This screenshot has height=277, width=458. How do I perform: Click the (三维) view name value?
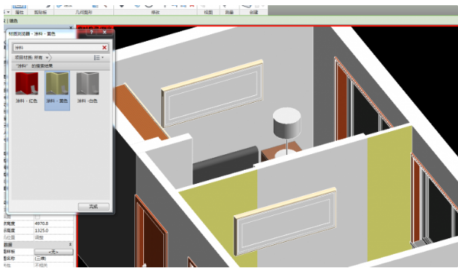pos(54,258)
